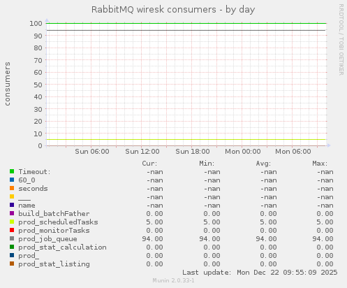Click the prod_scheduledTasks Avg value 5.00

pos(268,222)
